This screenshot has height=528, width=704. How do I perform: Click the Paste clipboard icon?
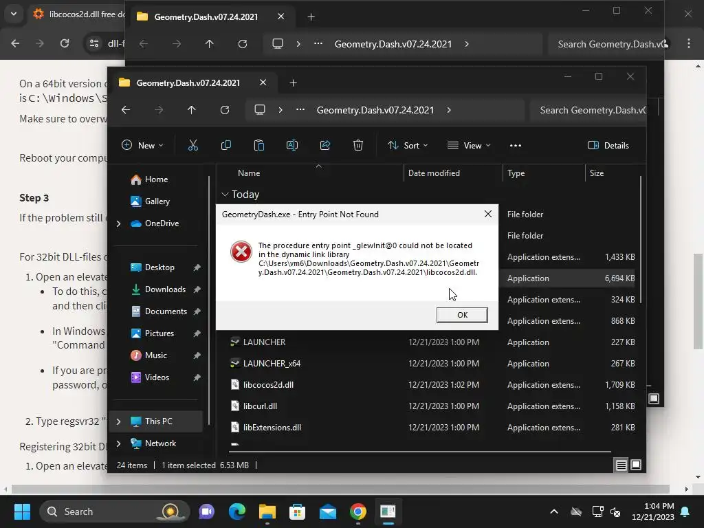(x=259, y=146)
